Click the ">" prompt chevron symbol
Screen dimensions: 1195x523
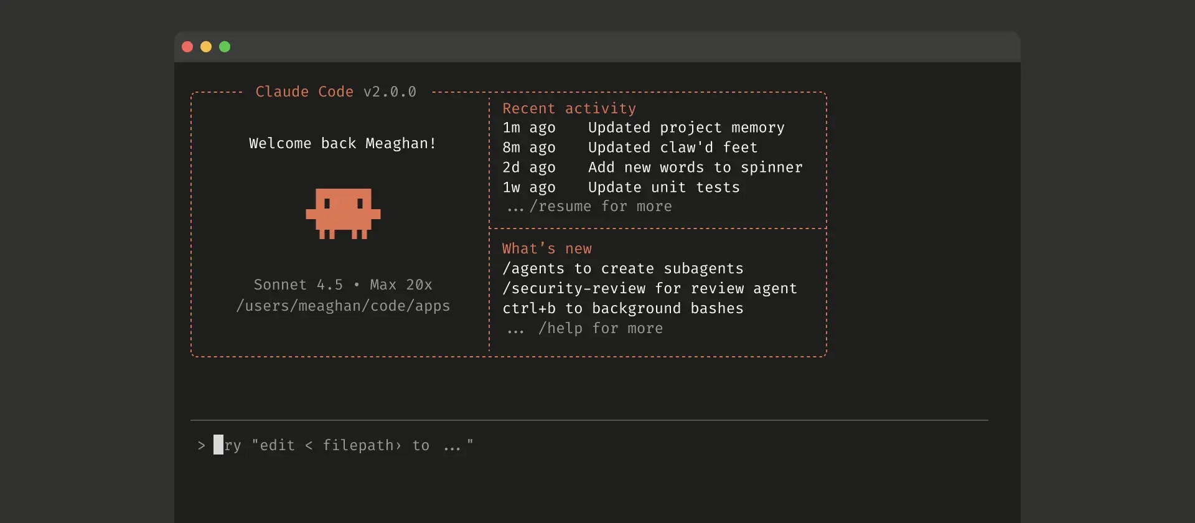201,446
